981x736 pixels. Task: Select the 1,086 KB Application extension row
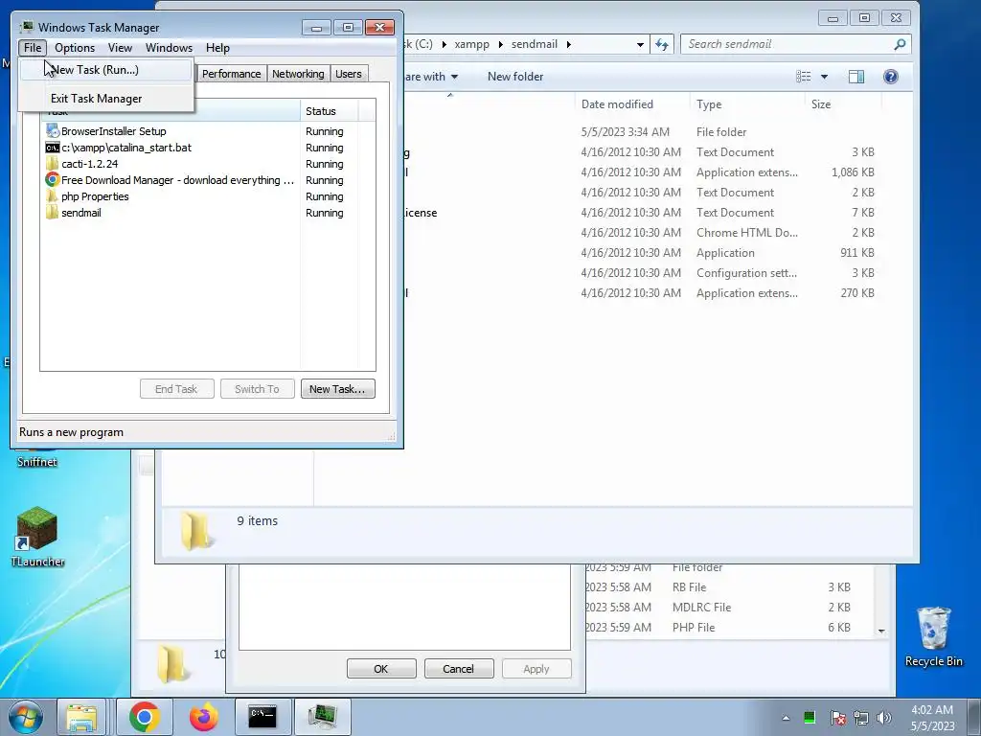[643, 172]
